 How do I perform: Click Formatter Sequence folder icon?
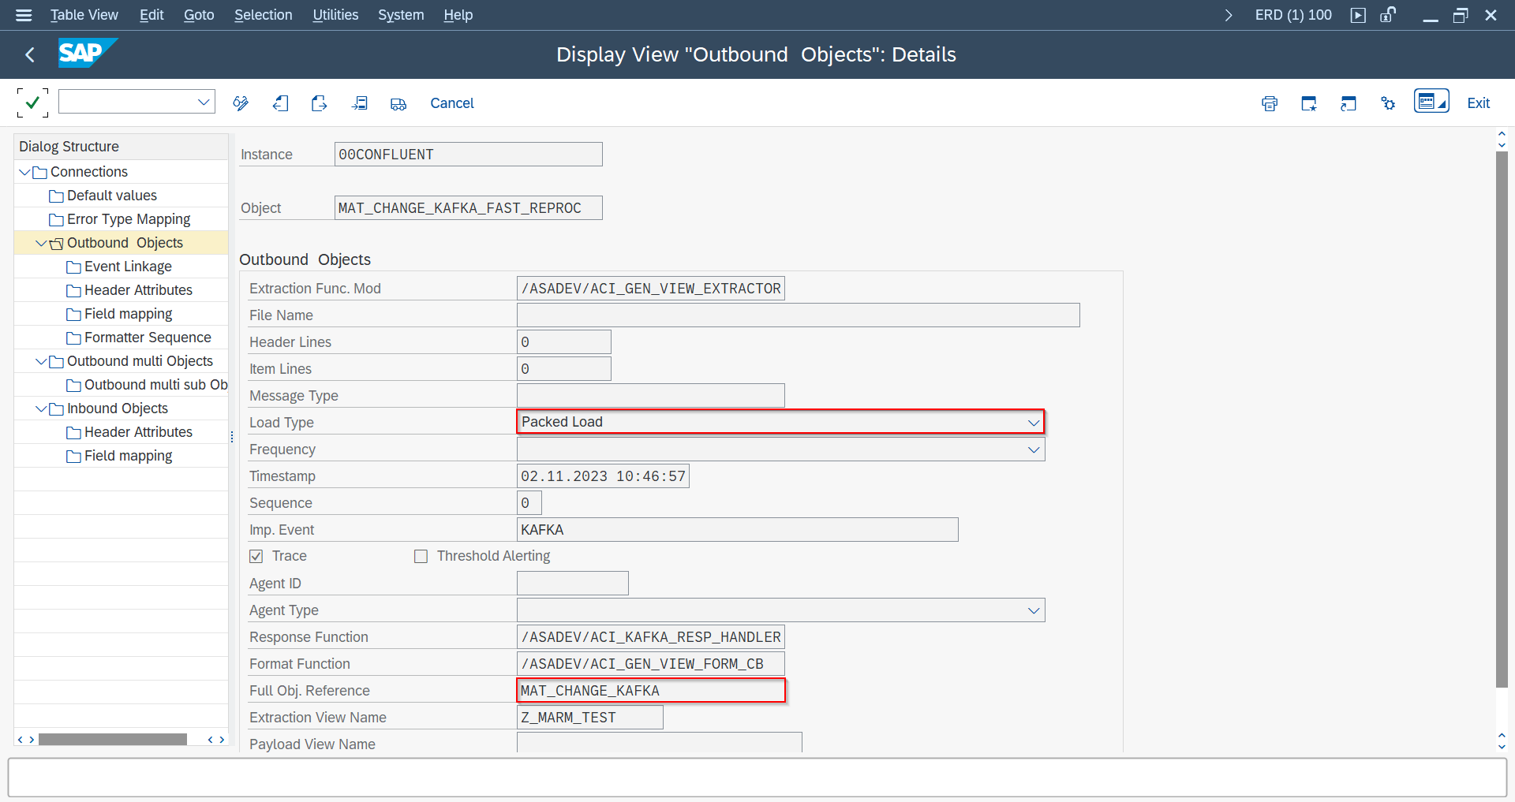pyautogui.click(x=73, y=338)
